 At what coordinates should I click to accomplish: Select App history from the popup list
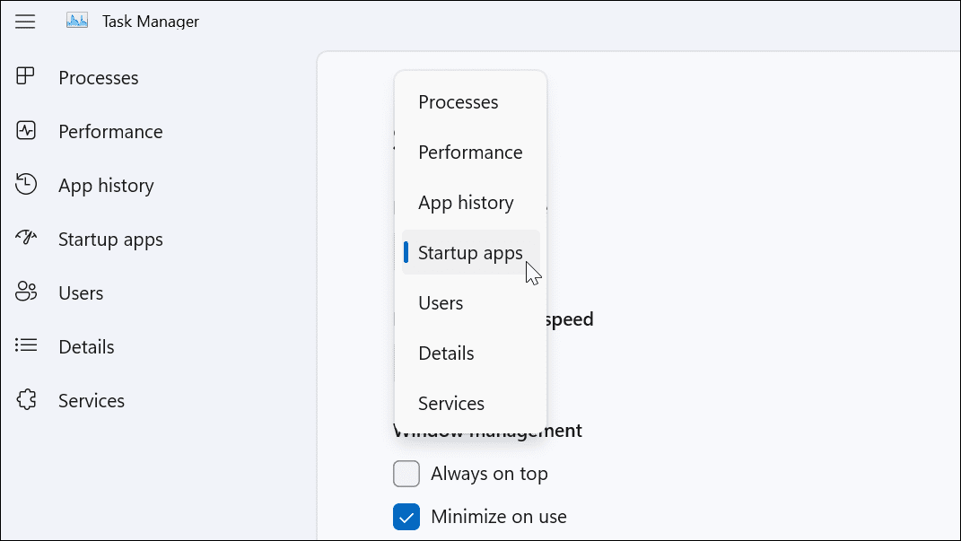click(x=466, y=202)
